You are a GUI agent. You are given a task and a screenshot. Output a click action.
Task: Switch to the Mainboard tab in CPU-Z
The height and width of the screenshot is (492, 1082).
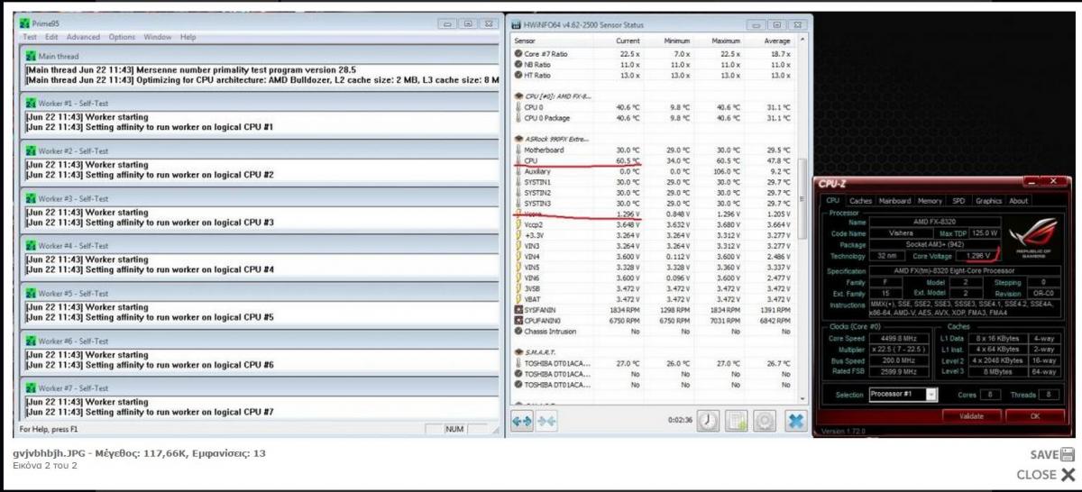point(894,201)
